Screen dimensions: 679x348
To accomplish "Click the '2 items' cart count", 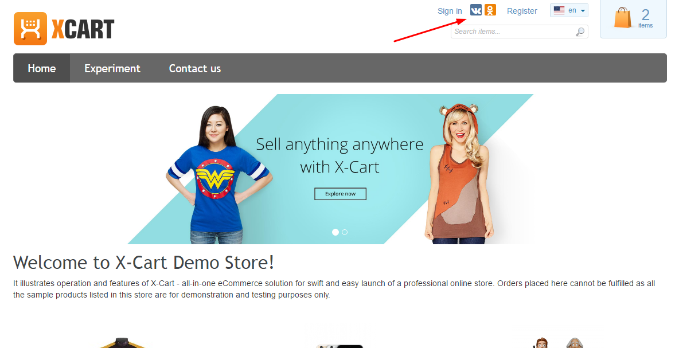I will (646, 18).
